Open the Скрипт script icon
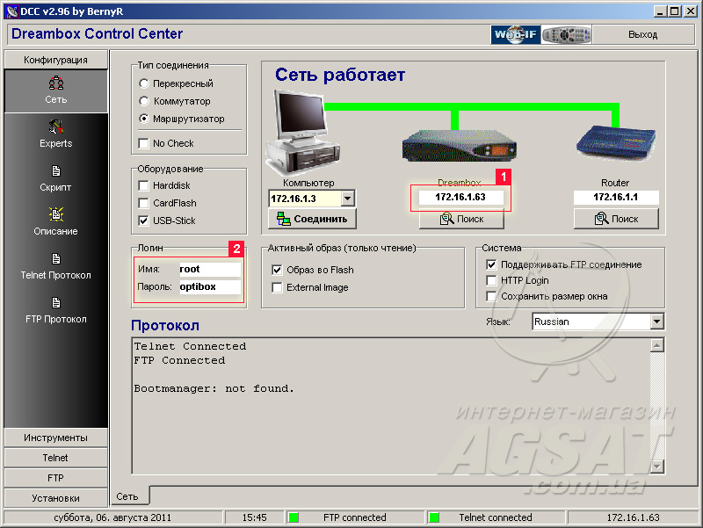The height and width of the screenshot is (528, 703). (x=56, y=171)
